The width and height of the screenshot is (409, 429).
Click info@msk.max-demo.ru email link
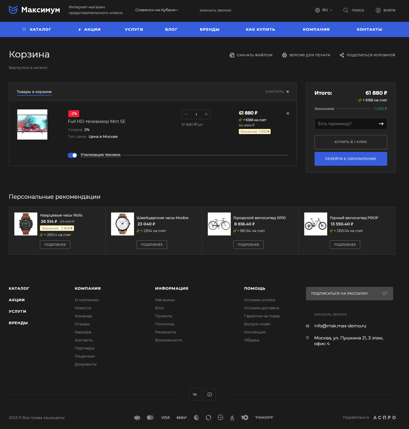point(340,326)
